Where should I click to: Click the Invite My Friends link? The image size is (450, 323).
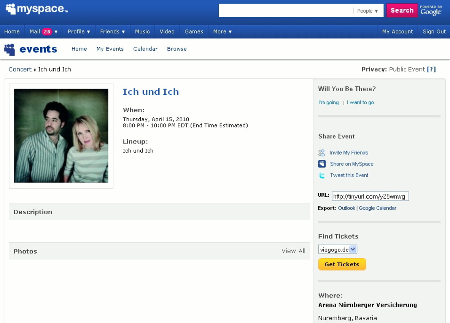pos(349,153)
